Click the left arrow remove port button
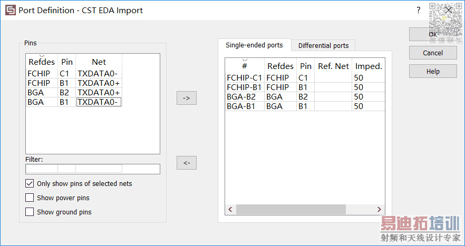 click(x=186, y=163)
